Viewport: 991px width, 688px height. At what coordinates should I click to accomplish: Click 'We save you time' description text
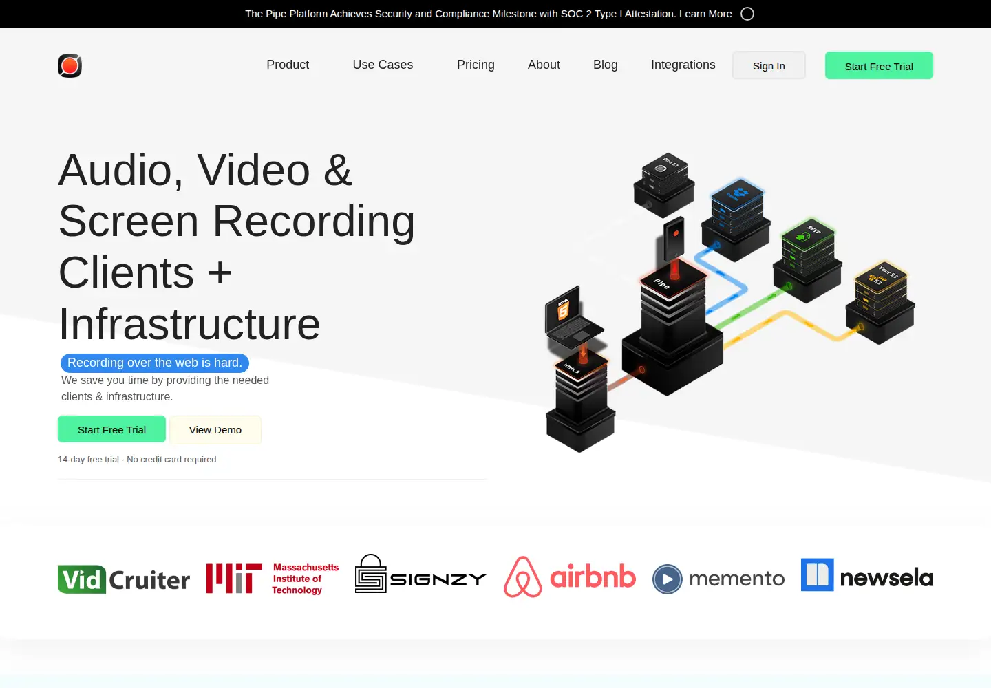[165, 388]
